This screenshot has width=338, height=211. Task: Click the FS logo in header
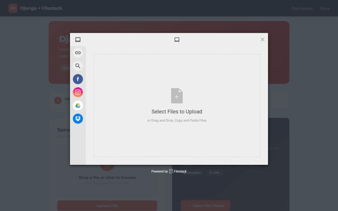[x=13, y=8]
